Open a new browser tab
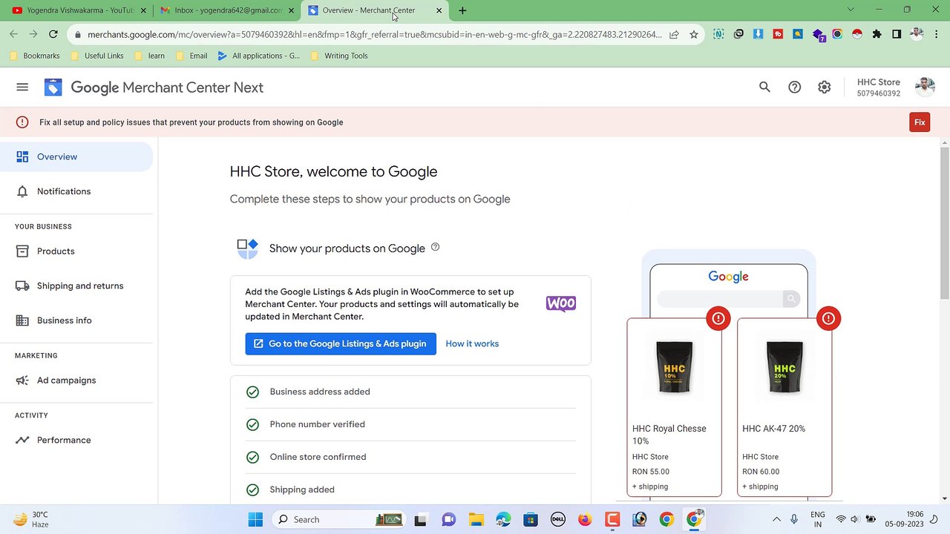Image resolution: width=950 pixels, height=534 pixels. point(462,10)
